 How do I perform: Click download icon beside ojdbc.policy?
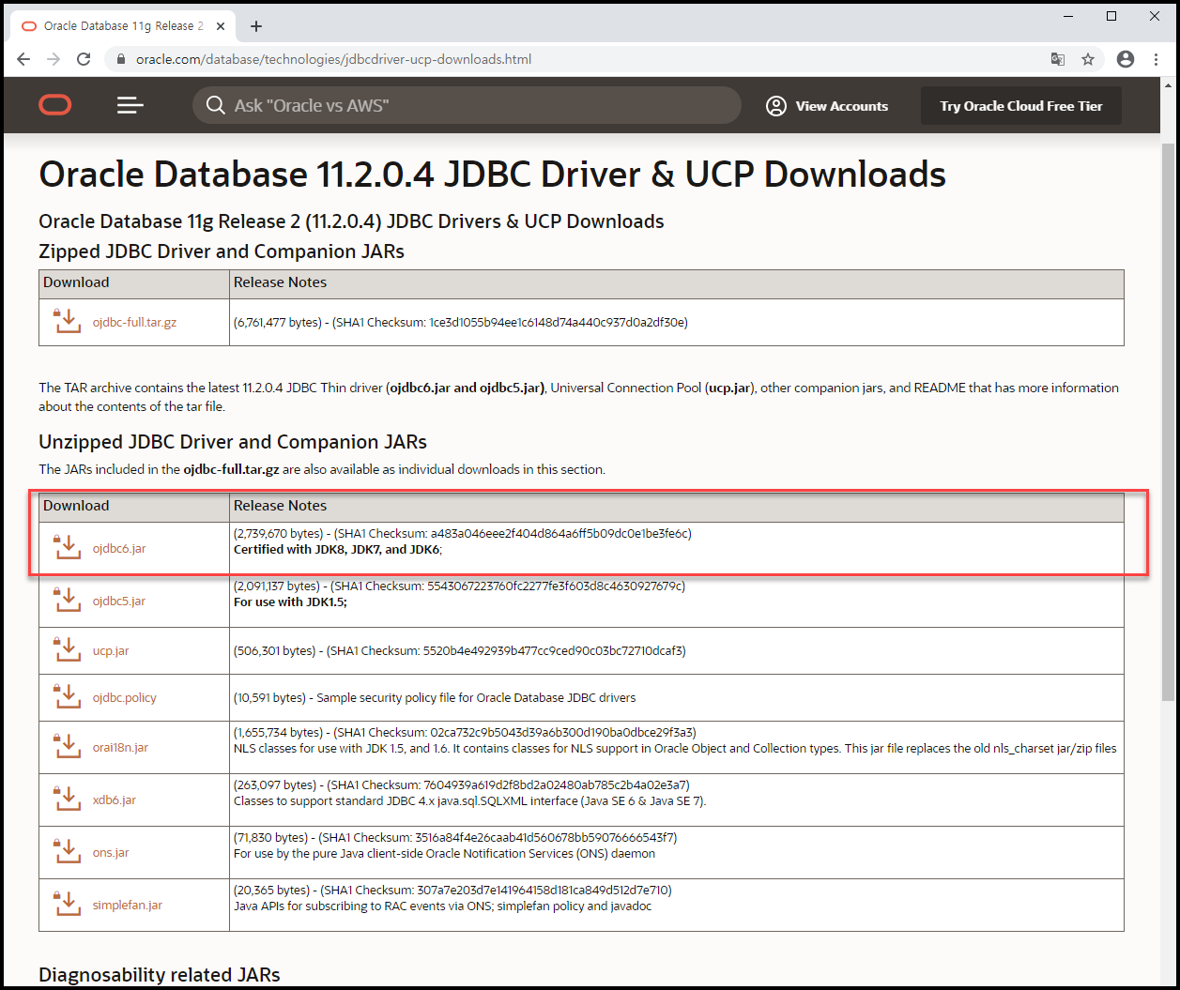[x=67, y=697]
